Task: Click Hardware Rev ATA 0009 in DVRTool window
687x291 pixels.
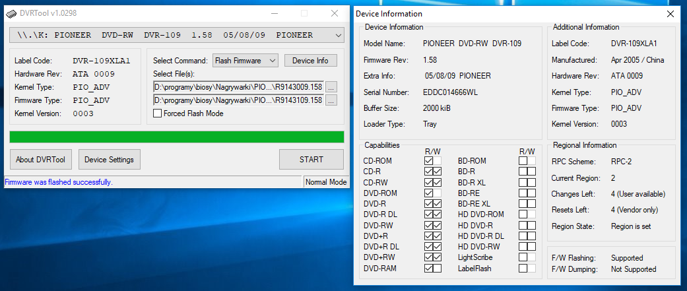Action: click(94, 74)
